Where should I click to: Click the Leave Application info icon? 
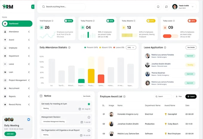tap(165, 48)
